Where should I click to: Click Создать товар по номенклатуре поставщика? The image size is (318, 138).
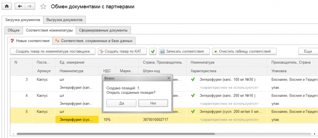[x=53, y=51]
